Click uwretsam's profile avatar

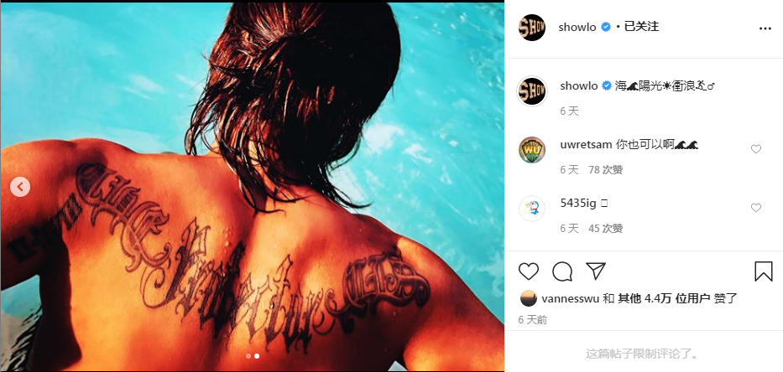click(532, 150)
